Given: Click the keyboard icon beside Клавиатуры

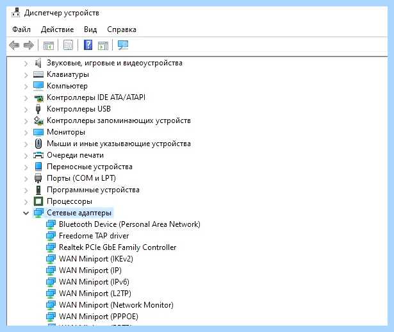Looking at the screenshot, I should 38,74.
